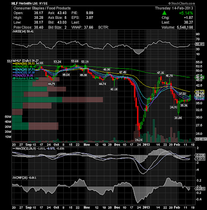Click the yellow 39.72 axis marker
Viewport: 207px width, 210px height.
pyautogui.click(x=200, y=91)
